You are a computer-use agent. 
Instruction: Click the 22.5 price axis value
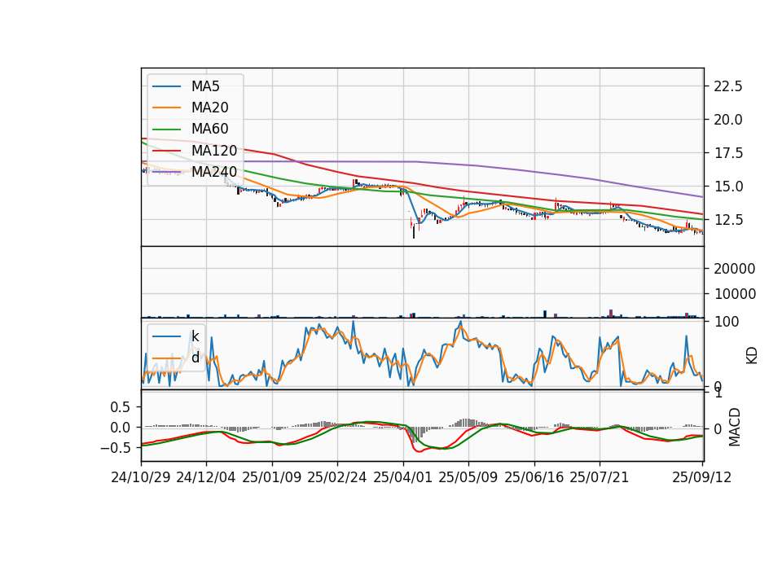coord(728,86)
